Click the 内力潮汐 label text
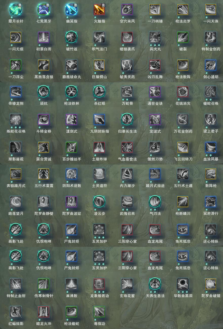The width and height of the screenshot is (223, 329). click(x=127, y=186)
